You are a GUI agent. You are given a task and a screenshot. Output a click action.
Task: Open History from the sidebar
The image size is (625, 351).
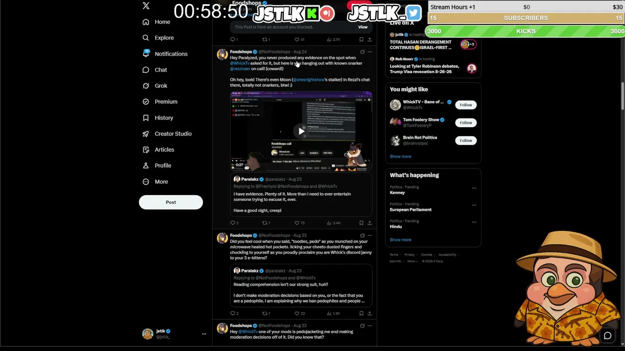coord(157,117)
